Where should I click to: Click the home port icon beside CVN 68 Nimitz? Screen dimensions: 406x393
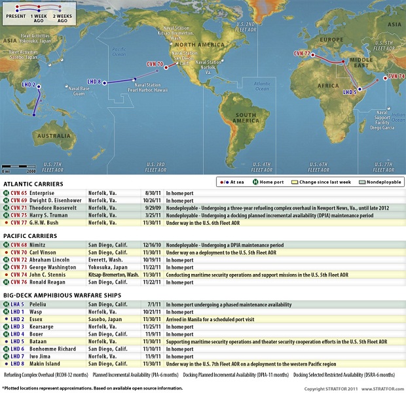pos(6,245)
